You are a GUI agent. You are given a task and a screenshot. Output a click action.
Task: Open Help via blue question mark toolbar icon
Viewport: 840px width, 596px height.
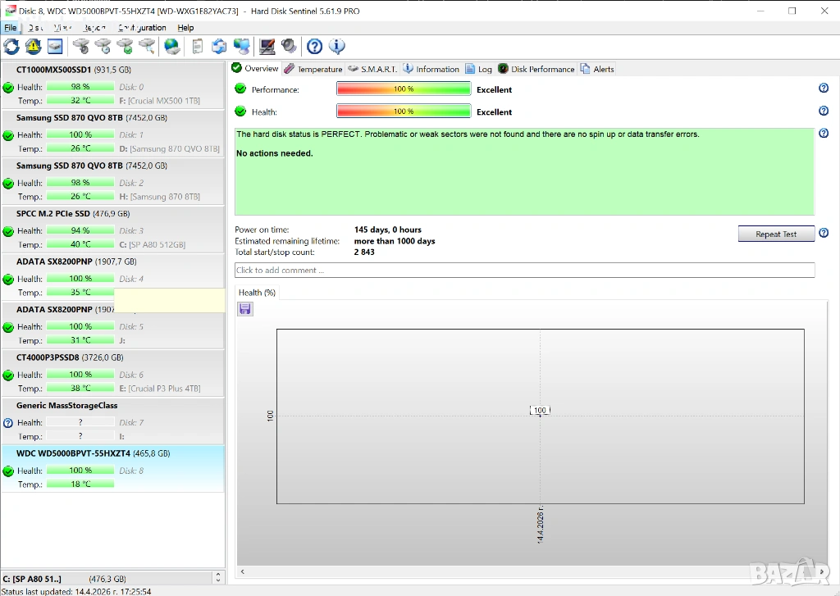pyautogui.click(x=314, y=47)
